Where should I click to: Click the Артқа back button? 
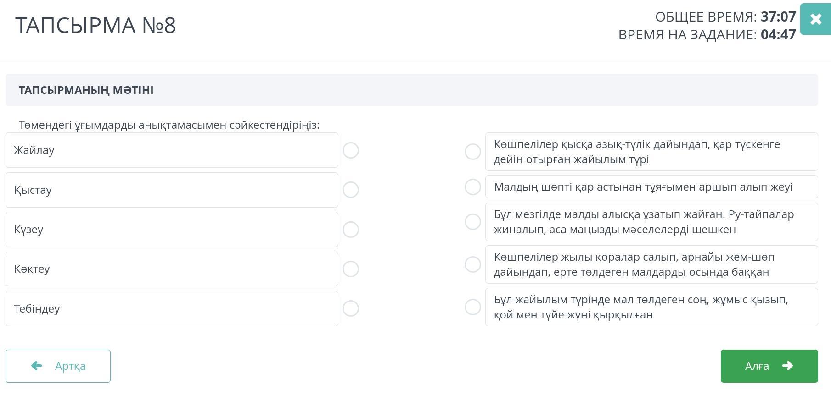coord(58,366)
